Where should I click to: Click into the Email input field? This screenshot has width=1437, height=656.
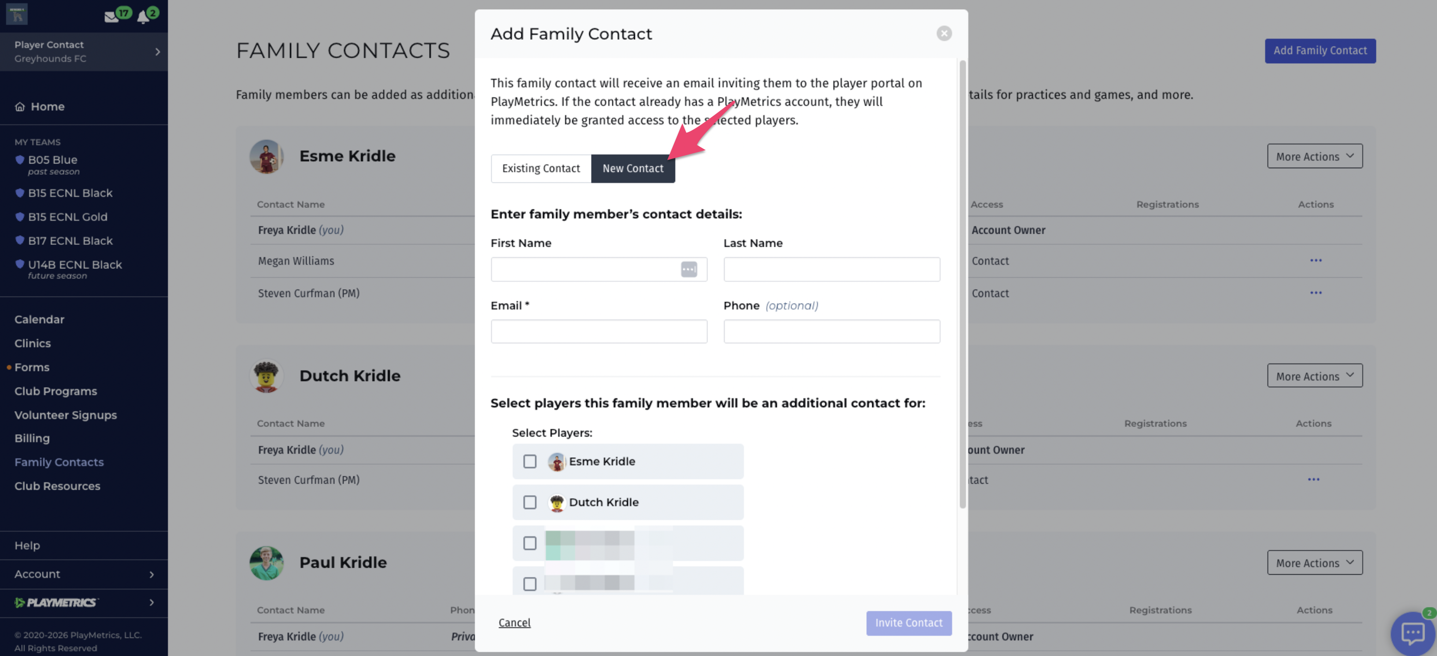point(598,332)
